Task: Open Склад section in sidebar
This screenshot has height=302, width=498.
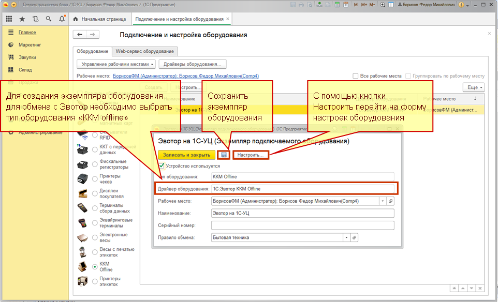Action: [x=25, y=70]
